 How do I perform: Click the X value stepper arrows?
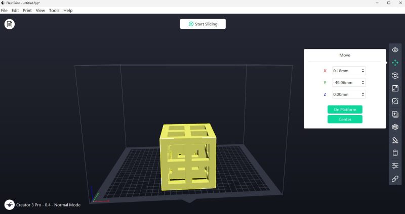point(363,71)
